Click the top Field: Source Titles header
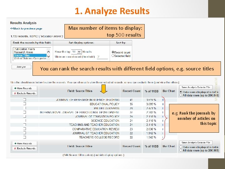 [80, 91]
